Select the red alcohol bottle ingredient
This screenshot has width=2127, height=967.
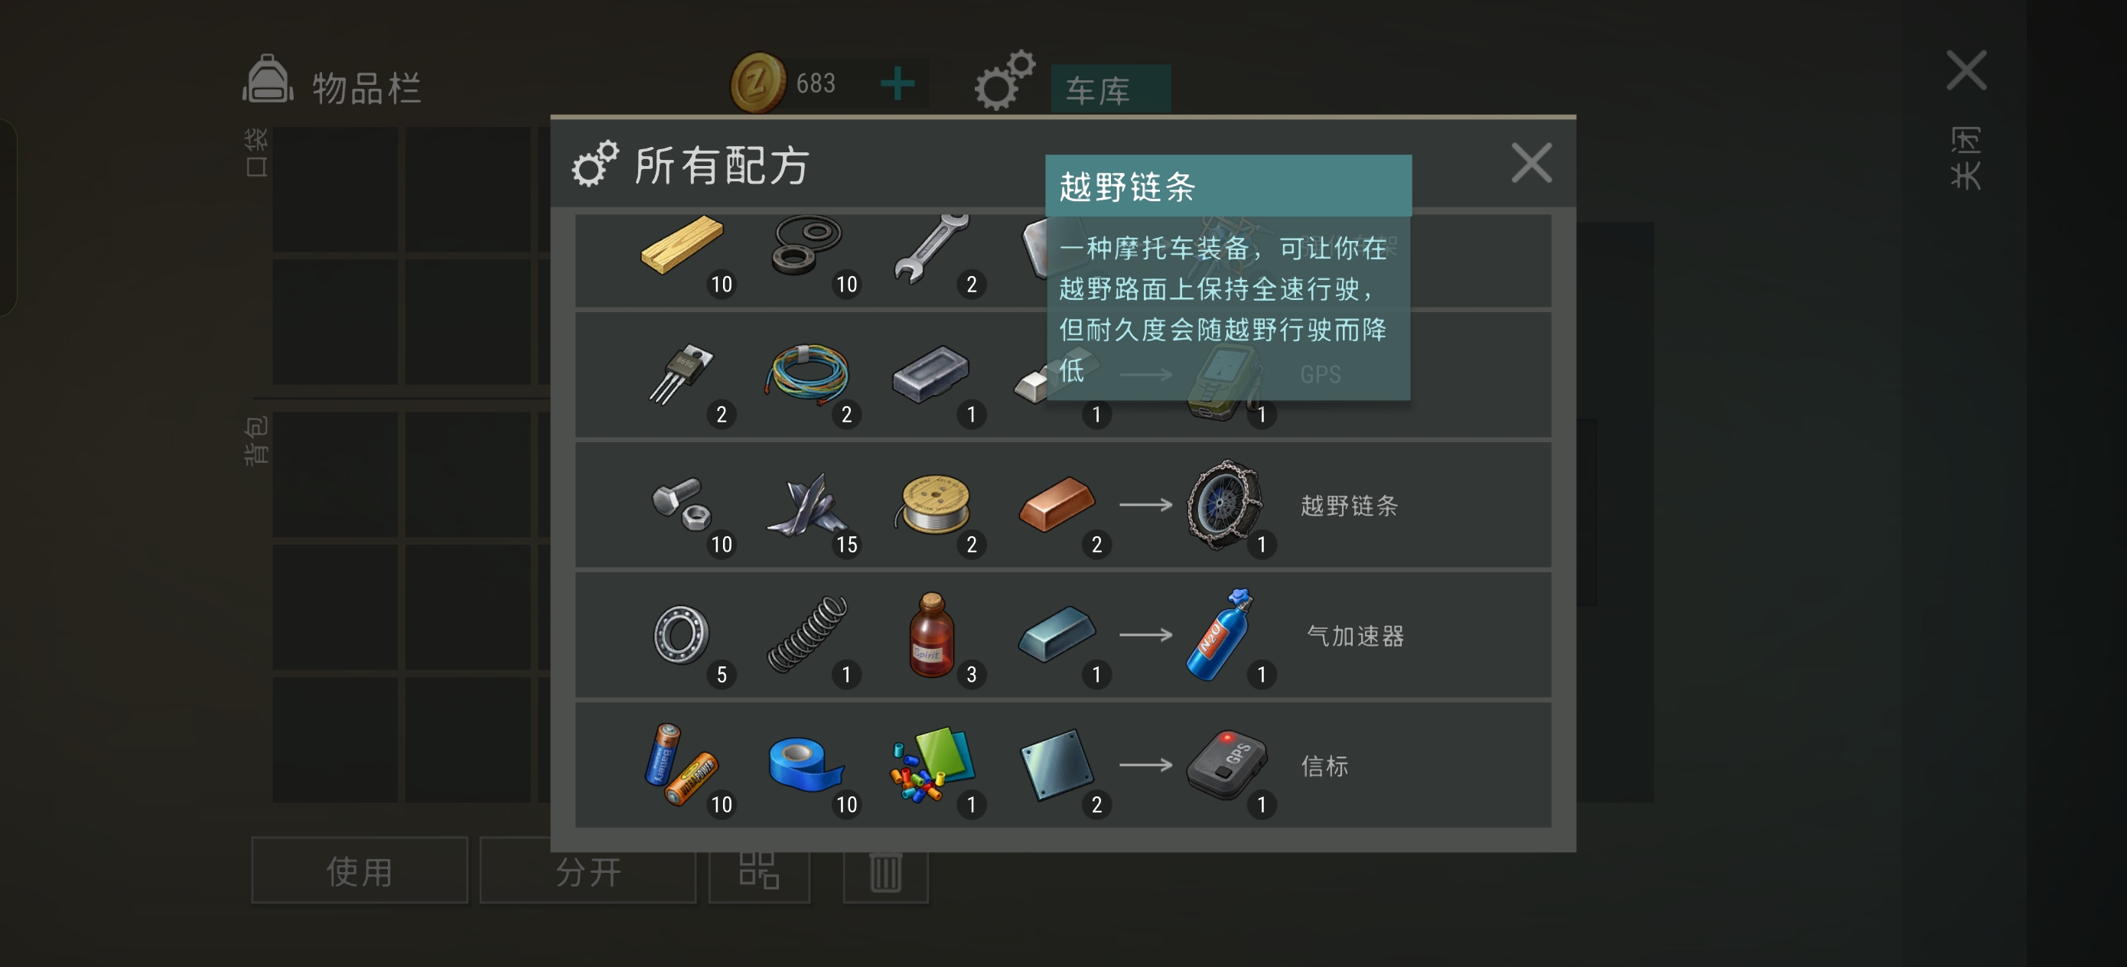[x=931, y=634]
